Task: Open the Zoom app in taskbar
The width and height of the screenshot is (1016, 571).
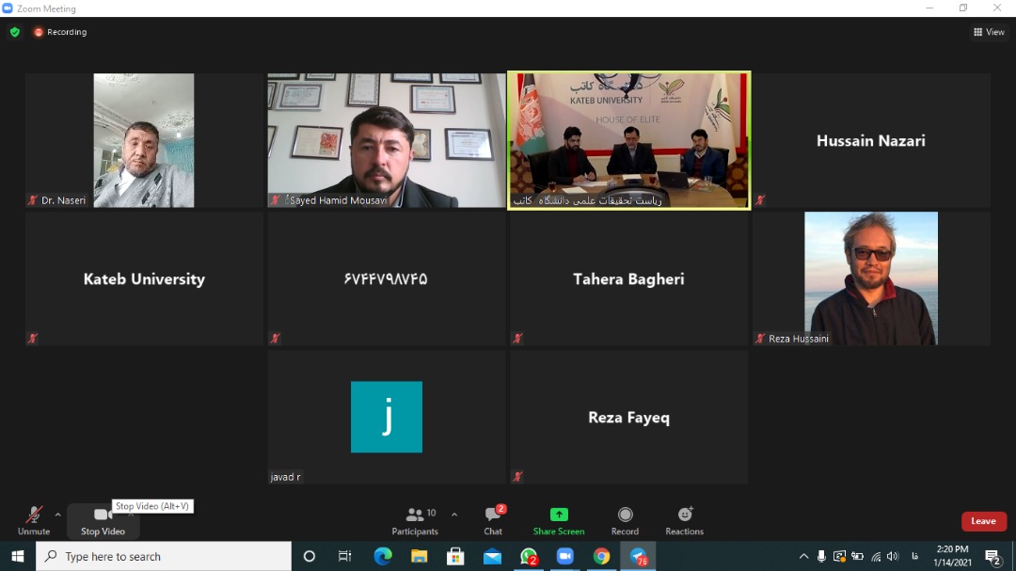Action: coord(565,556)
